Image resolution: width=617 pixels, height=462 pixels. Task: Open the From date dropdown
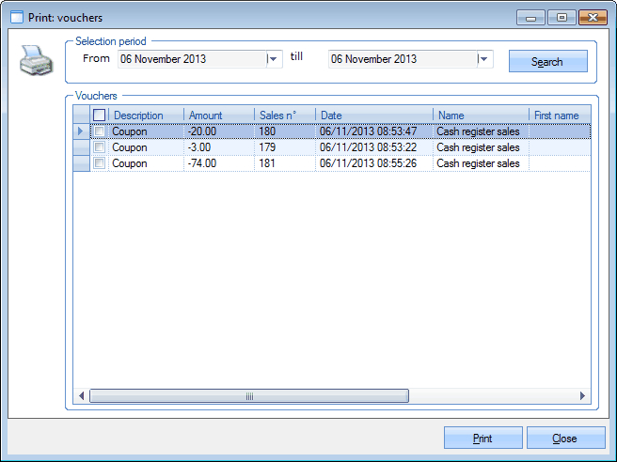[274, 59]
